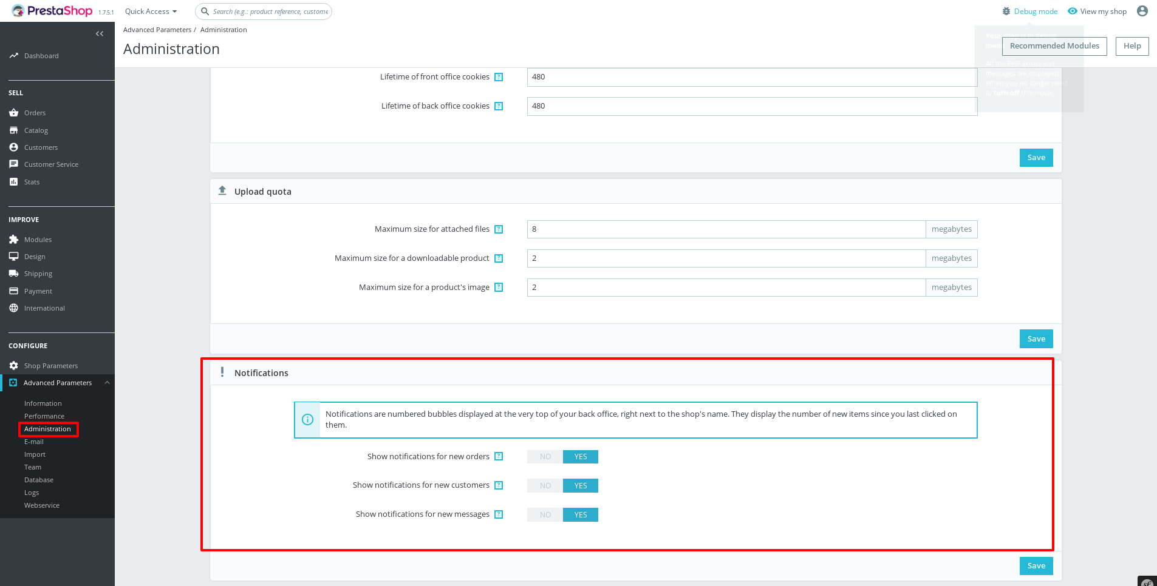
Task: Set new customers notifications to YES
Action: click(581, 486)
